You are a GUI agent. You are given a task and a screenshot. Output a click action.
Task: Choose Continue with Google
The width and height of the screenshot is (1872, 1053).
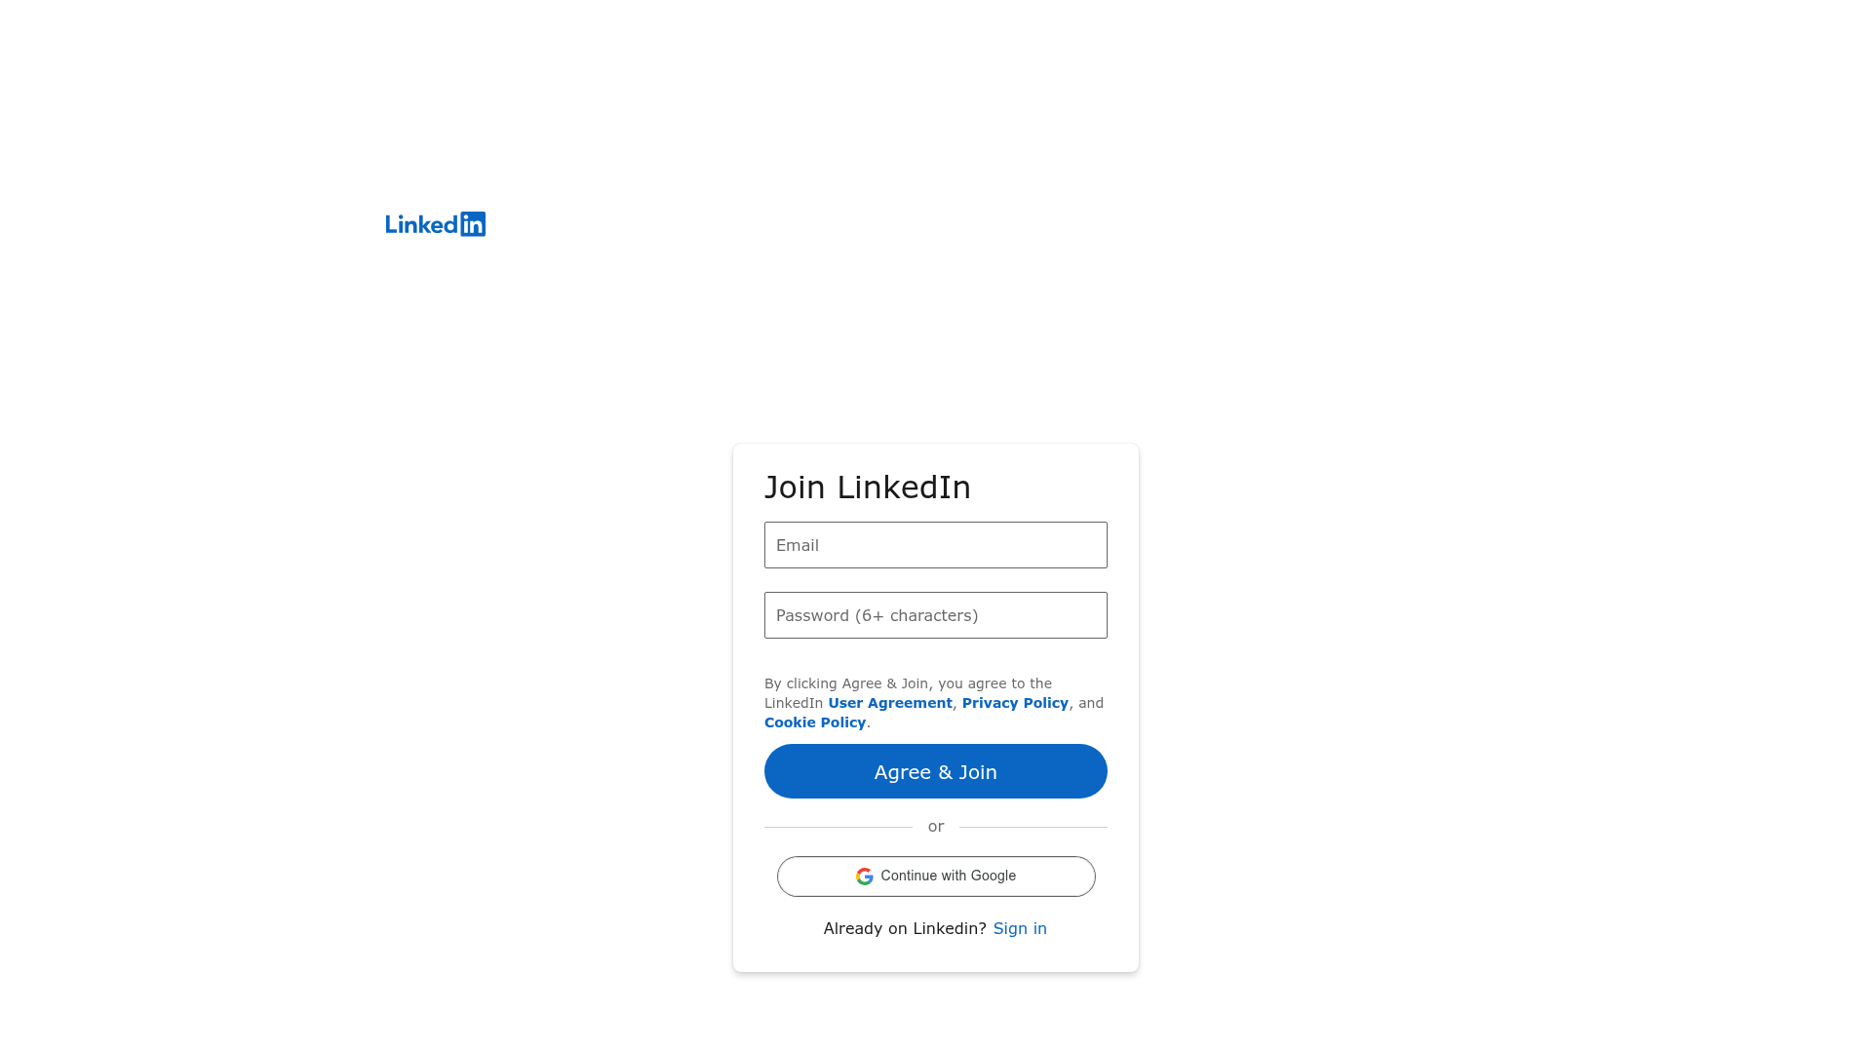936,877
